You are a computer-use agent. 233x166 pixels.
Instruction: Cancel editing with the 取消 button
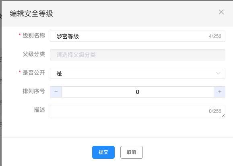tap(132, 152)
